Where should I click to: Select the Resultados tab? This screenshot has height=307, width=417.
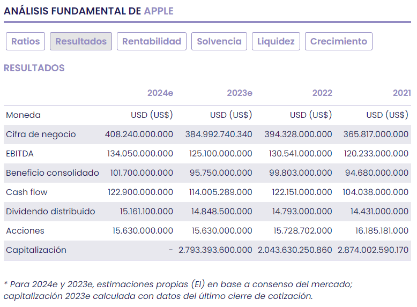pyautogui.click(x=81, y=41)
